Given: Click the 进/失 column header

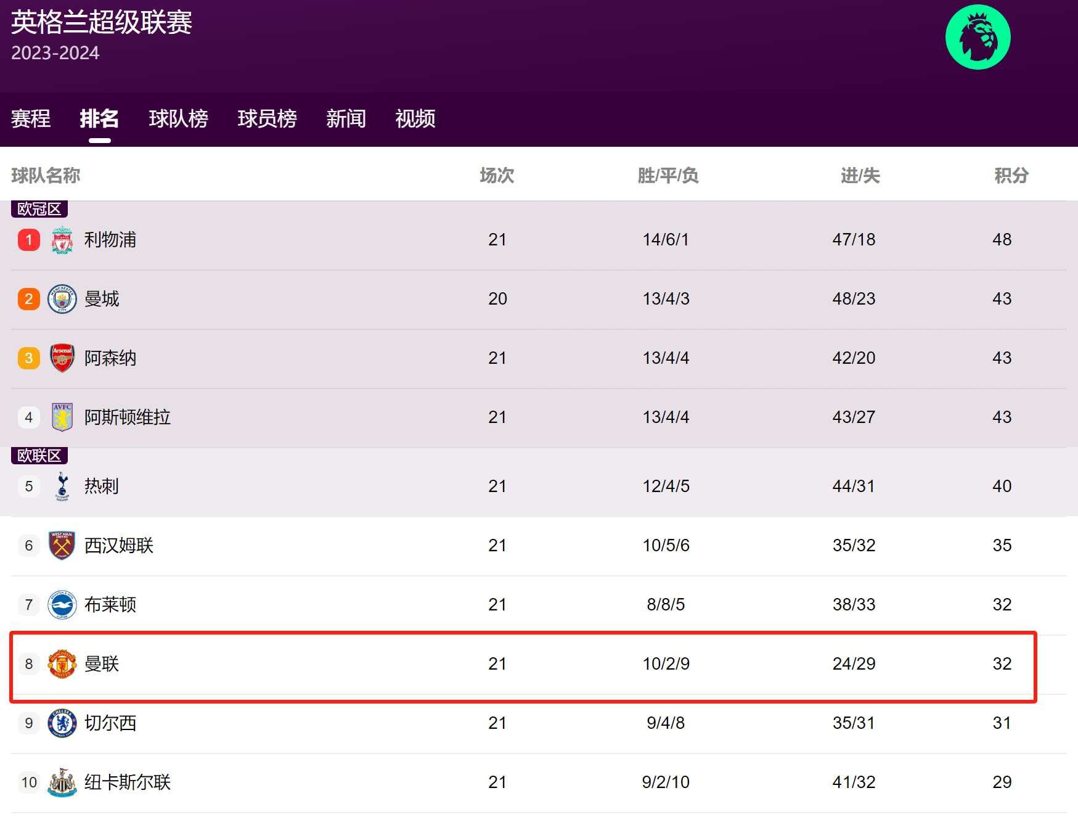Looking at the screenshot, I should click(860, 176).
